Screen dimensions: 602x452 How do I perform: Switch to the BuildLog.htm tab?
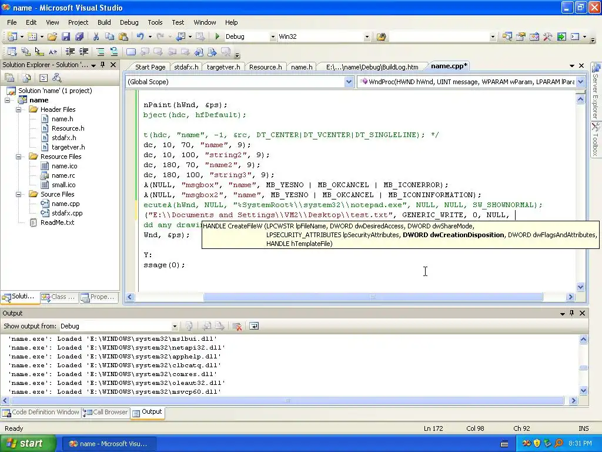pos(372,67)
